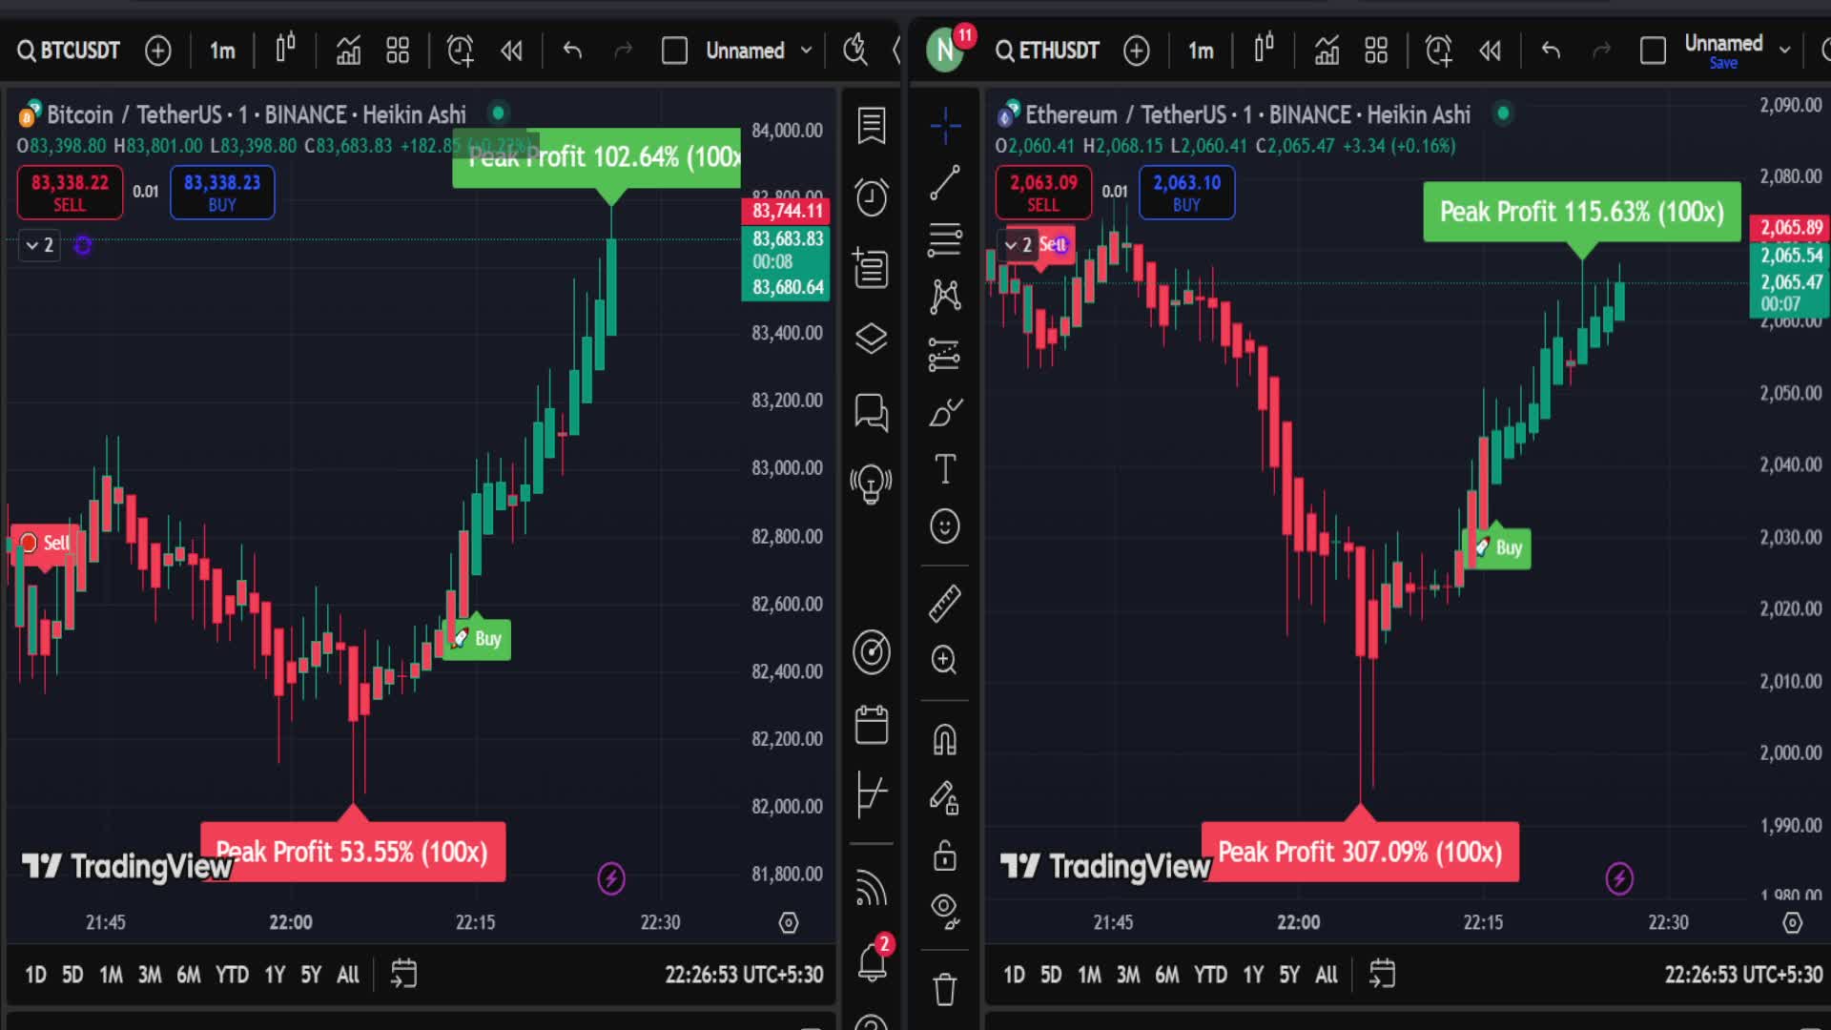Viewport: 1831px width, 1030px height.
Task: Open timezone 22:26:53 UTC+5:30 on BTC chart
Action: click(744, 975)
